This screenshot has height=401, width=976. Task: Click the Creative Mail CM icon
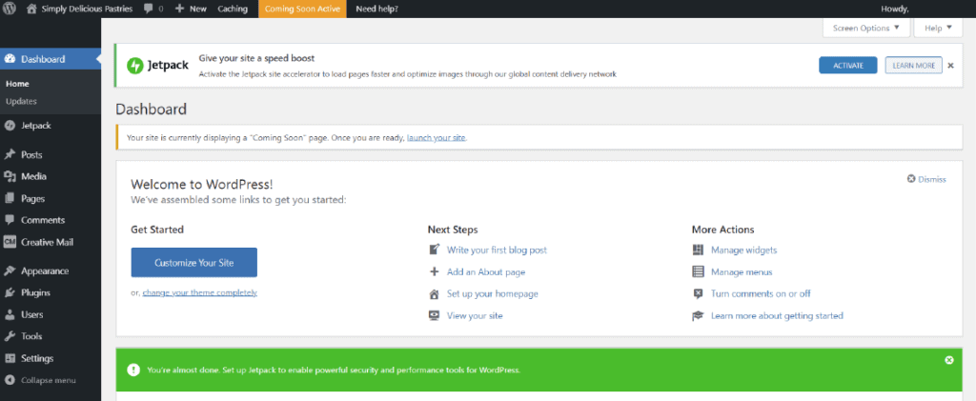point(10,242)
